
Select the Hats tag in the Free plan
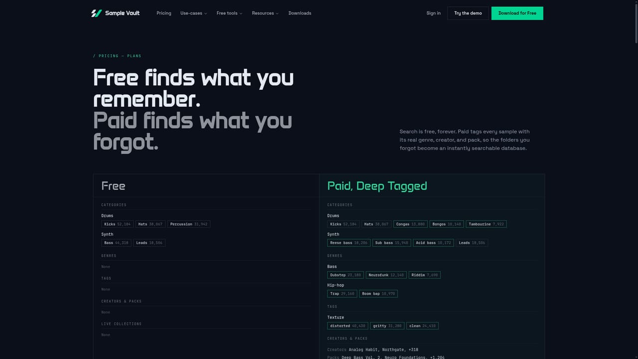[x=151, y=224]
